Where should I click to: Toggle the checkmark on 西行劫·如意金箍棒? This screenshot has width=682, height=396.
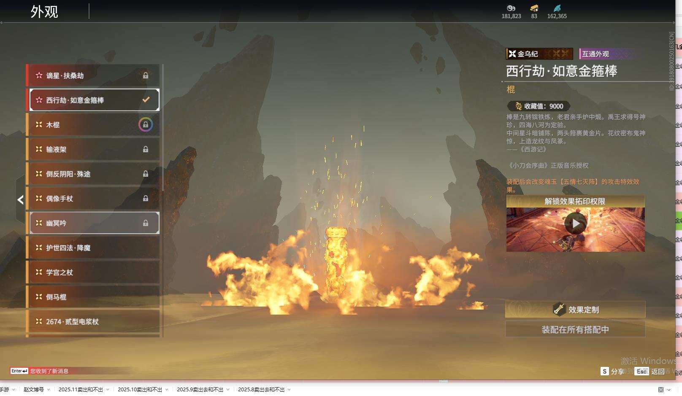point(146,100)
